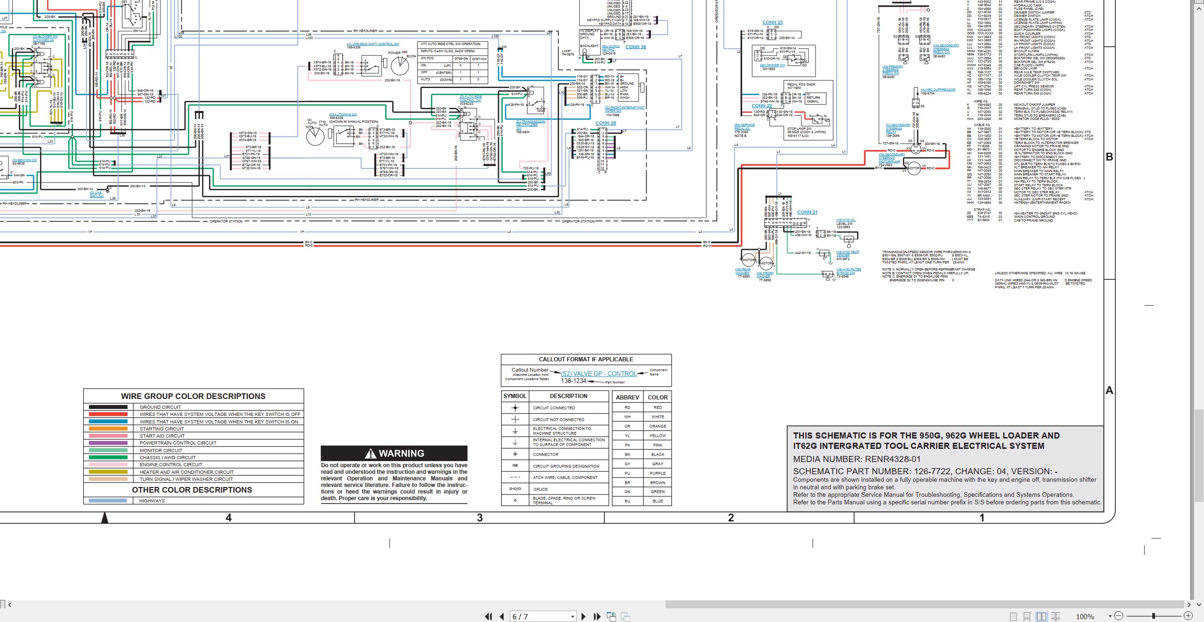Viewport: 1204px width, 622px height.
Task: Click the (D) FRONT INTERMITTANT WIPER SW link
Action: coord(625,109)
